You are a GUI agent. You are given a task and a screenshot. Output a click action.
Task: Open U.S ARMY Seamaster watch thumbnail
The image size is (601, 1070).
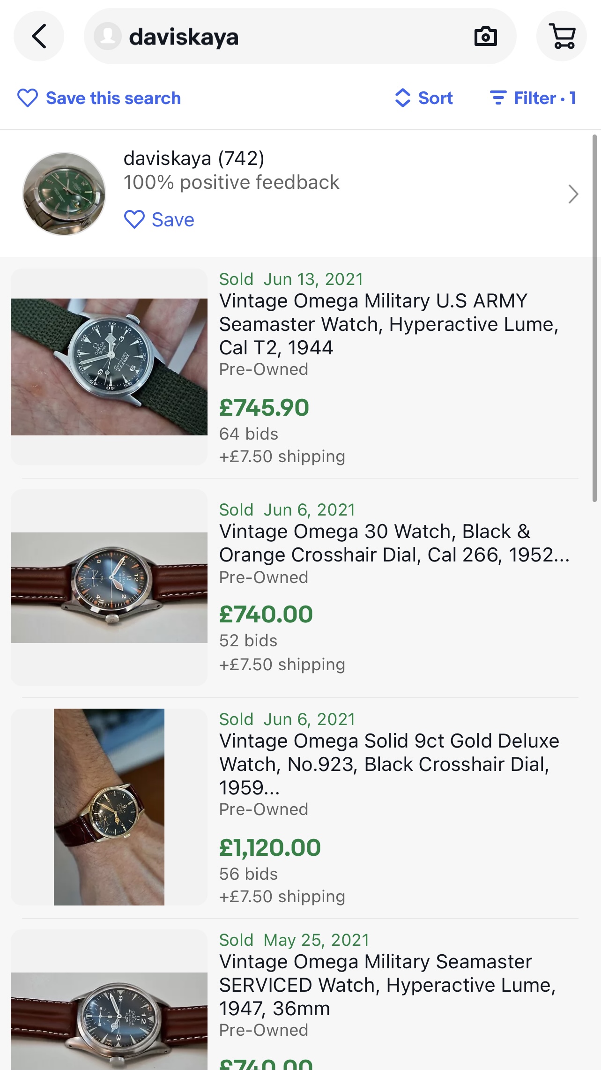click(x=109, y=367)
